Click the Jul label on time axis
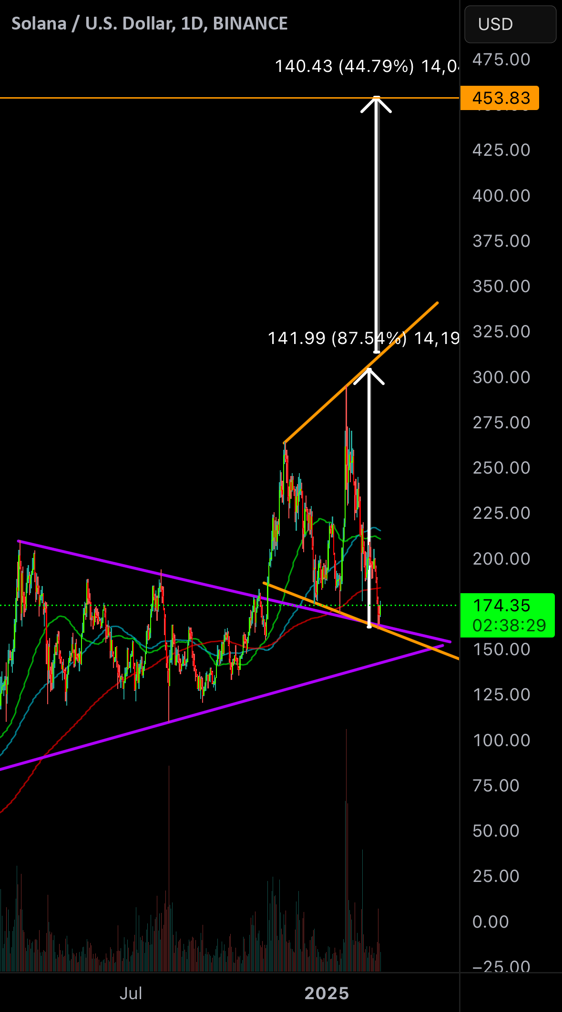Screen dimensions: 562x1012 (x=131, y=993)
